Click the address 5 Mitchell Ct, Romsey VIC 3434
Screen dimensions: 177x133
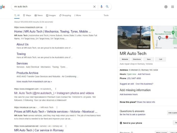tap(143, 70)
